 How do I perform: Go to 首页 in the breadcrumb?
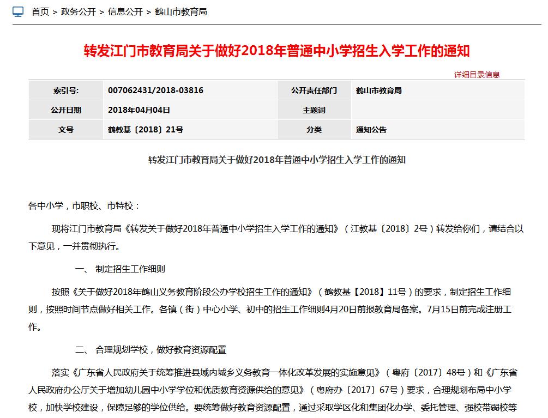coord(40,12)
